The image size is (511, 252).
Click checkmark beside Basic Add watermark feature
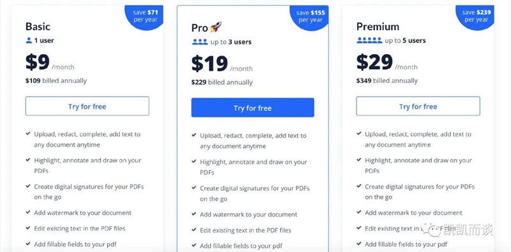pos(28,212)
